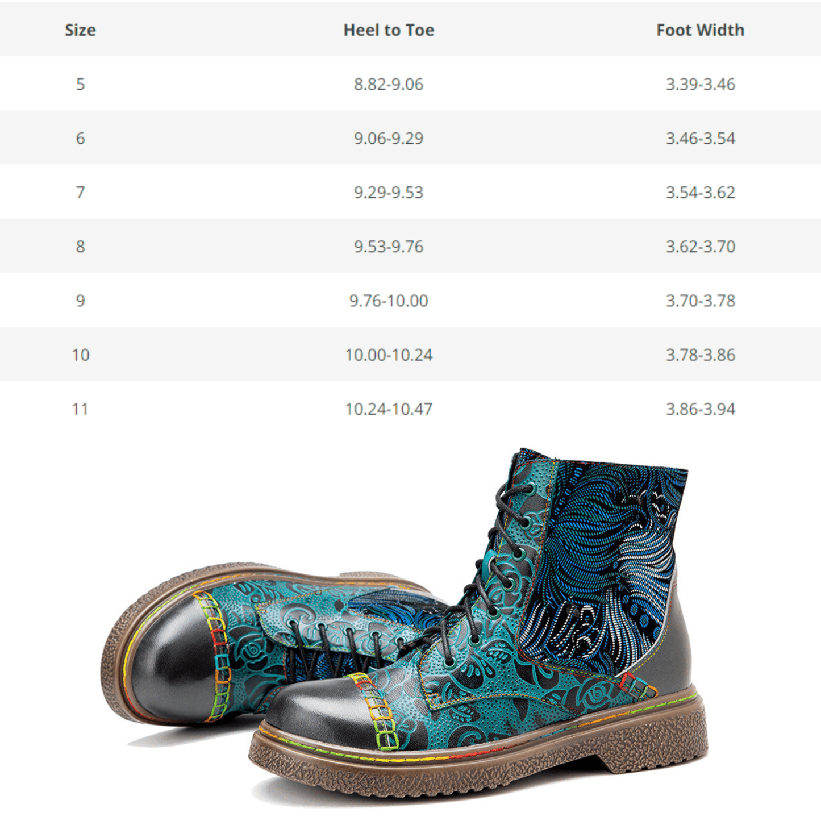Select size 10 in the size column
The width and height of the screenshot is (821, 821).
[80, 355]
